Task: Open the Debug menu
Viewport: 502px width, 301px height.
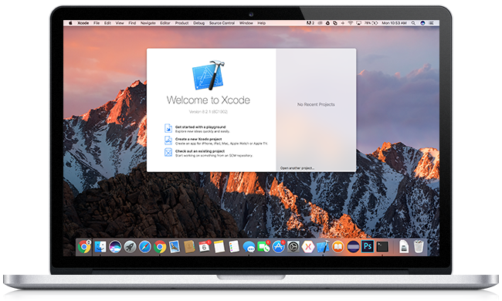Action: [198, 23]
